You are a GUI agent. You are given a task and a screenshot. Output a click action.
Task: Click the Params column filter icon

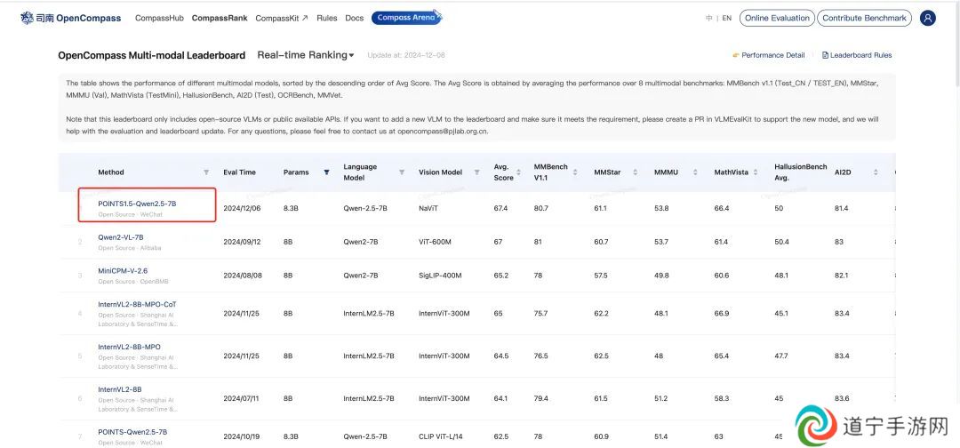[x=326, y=172]
